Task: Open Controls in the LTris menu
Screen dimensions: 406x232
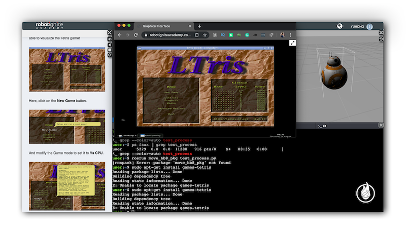Action: tap(171, 98)
